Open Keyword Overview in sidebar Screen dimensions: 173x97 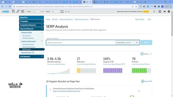(28, 44)
